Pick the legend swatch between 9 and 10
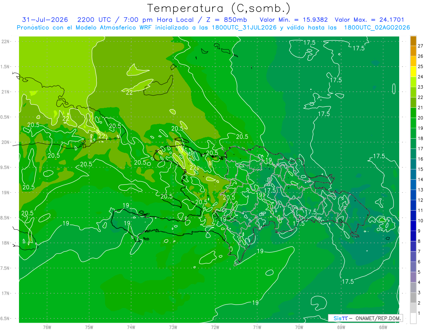Viewport: 430px width, 332px height. 413,226
